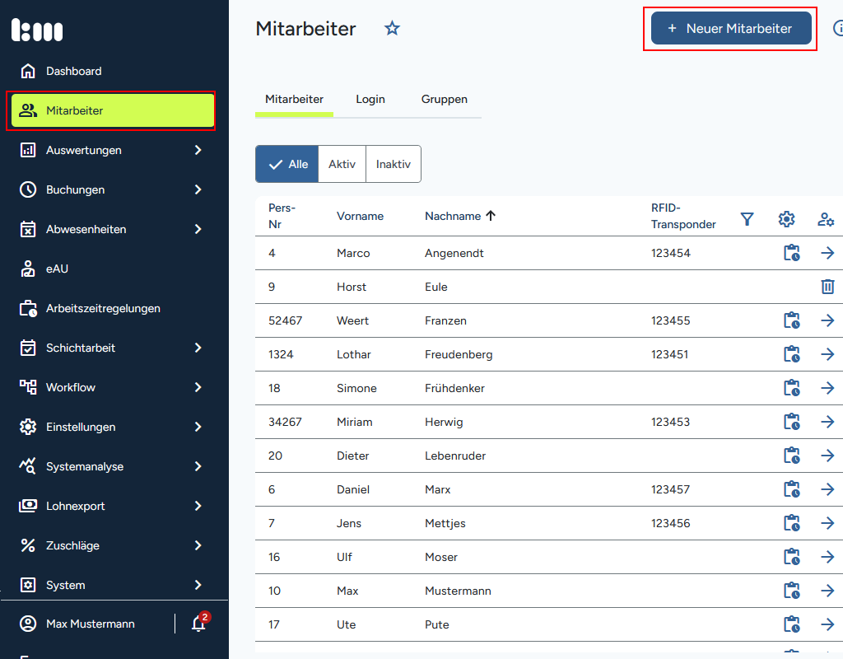
Task: Expand the Einstellungen submenu chevron
Action: [x=198, y=427]
